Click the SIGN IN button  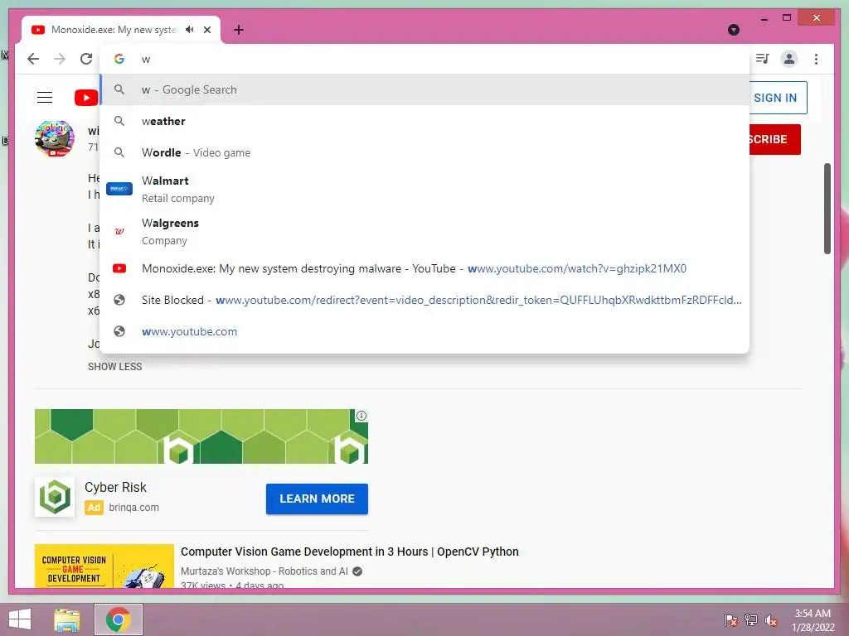pyautogui.click(x=778, y=98)
